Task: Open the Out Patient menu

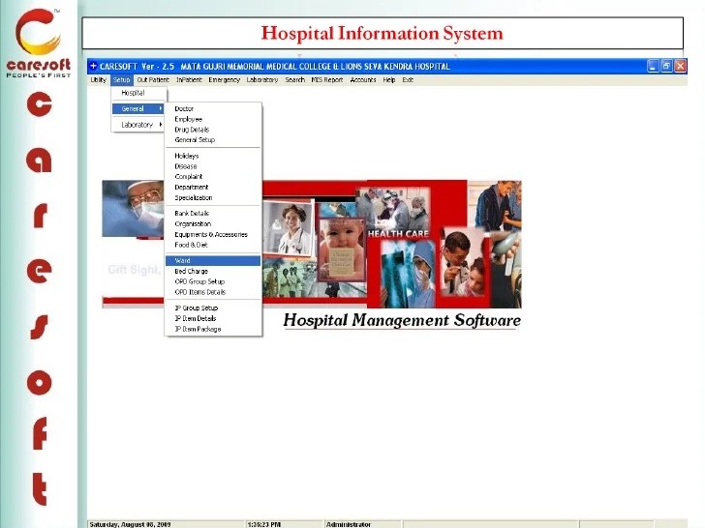Action: click(153, 80)
